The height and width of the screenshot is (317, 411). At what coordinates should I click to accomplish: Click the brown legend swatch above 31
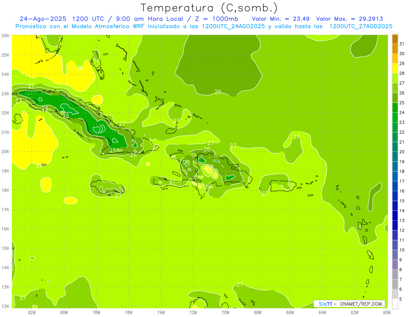(x=395, y=39)
